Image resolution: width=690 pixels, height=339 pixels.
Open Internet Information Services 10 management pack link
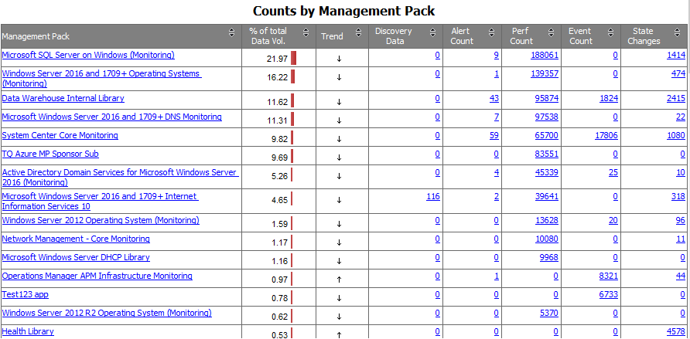click(x=101, y=201)
